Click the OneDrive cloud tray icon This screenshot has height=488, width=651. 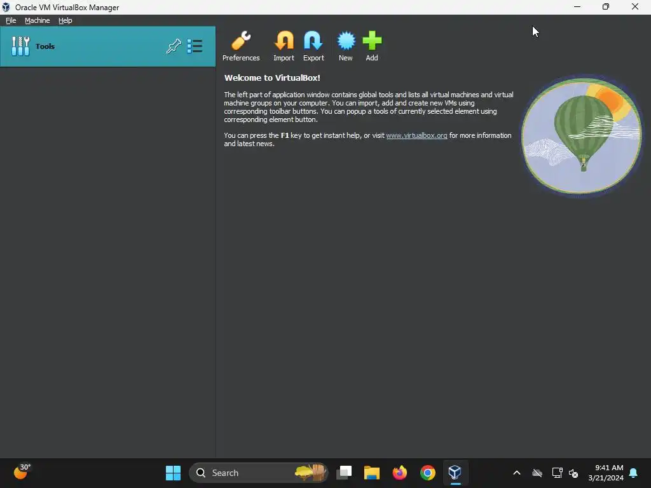(537, 473)
